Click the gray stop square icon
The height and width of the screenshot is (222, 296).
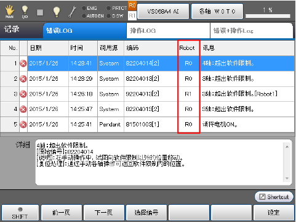40,12
